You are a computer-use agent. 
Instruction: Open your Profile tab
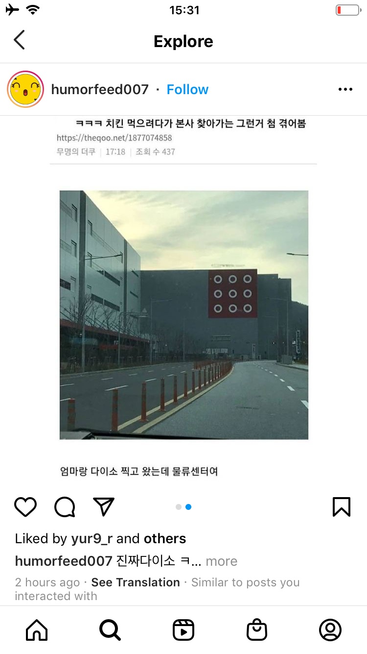click(x=330, y=630)
